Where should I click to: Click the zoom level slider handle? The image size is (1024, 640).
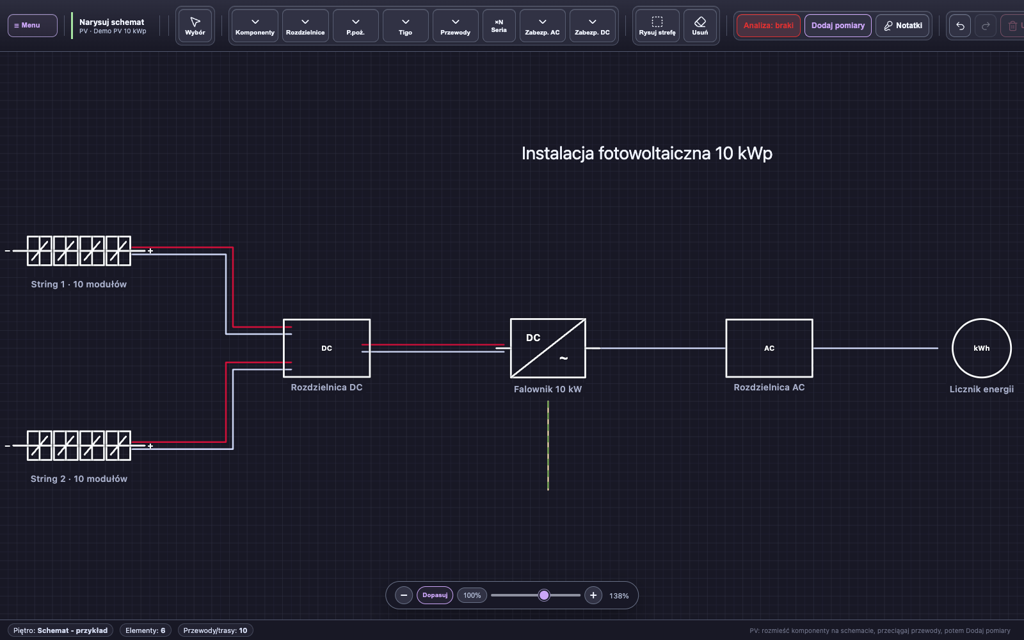(x=544, y=595)
